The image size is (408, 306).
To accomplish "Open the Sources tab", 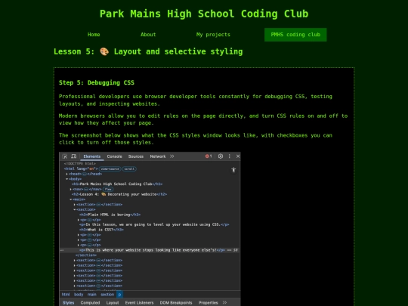I will point(136,156).
